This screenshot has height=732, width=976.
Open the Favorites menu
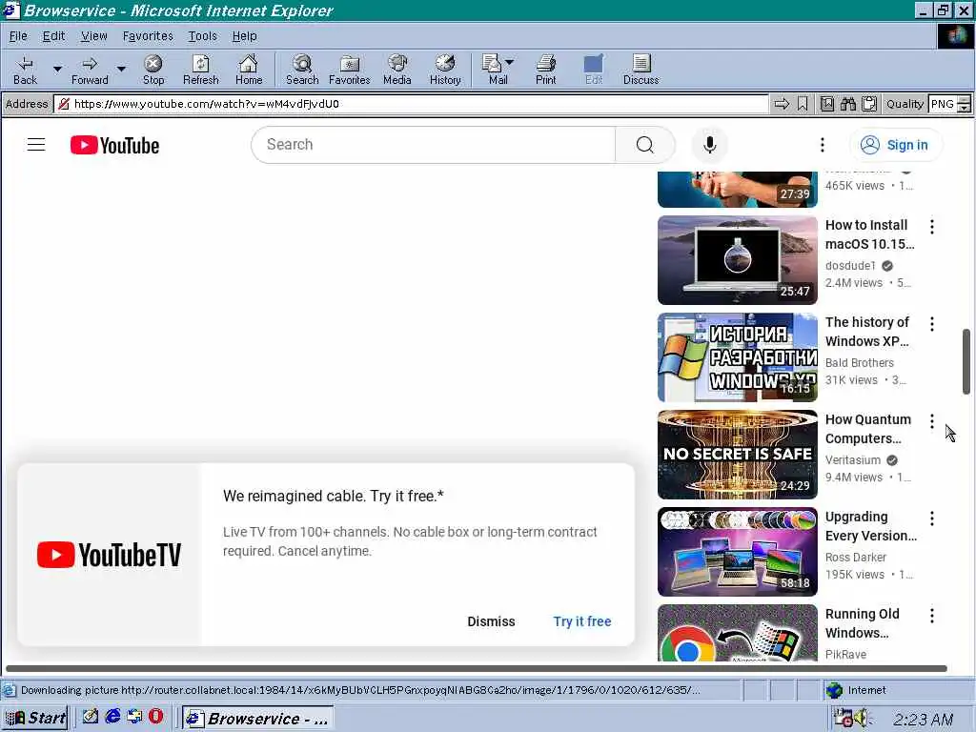tap(148, 36)
